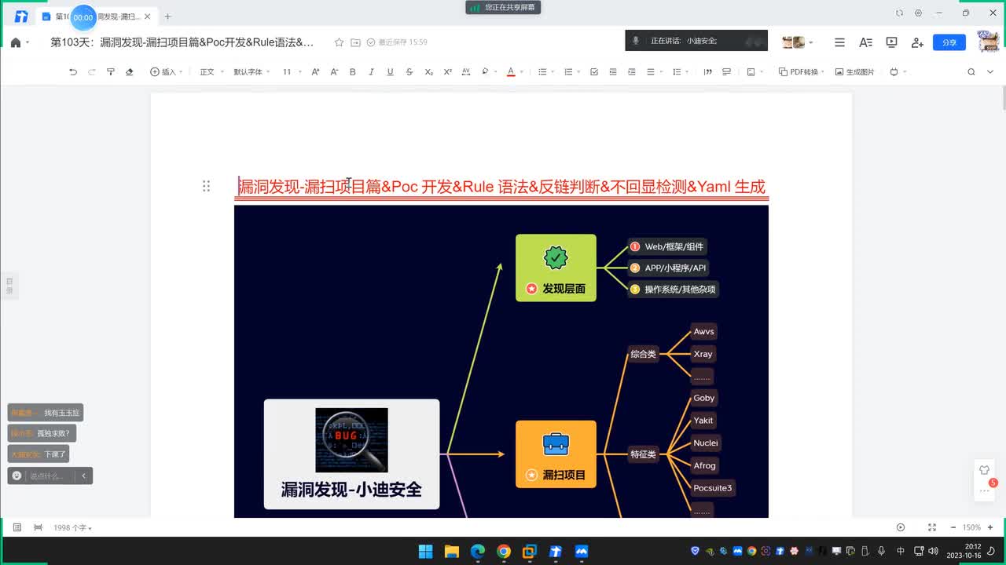The image size is (1006, 565).
Task: Open Microsoft Edge from taskbar
Action: pyautogui.click(x=478, y=551)
